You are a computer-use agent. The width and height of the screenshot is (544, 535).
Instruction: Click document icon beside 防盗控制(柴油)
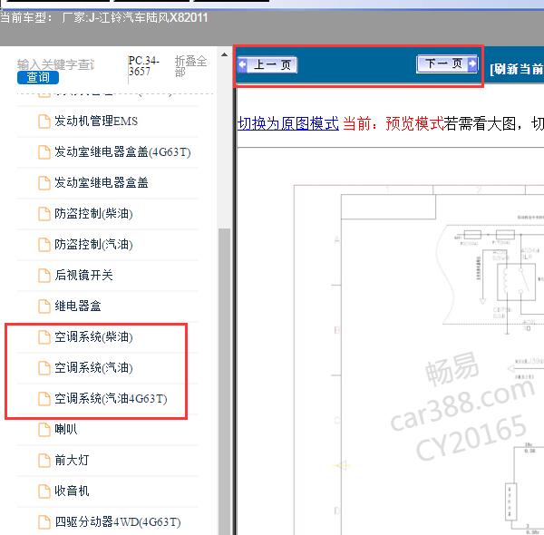pyautogui.click(x=44, y=214)
